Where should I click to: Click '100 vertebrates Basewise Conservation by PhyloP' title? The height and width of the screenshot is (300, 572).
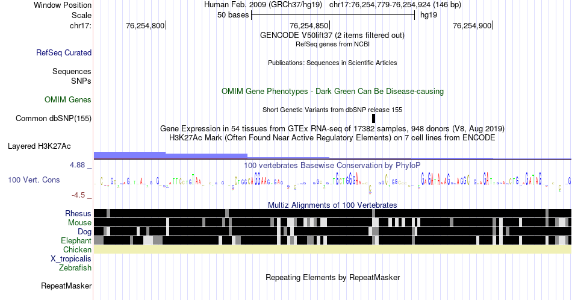pyautogui.click(x=332, y=165)
